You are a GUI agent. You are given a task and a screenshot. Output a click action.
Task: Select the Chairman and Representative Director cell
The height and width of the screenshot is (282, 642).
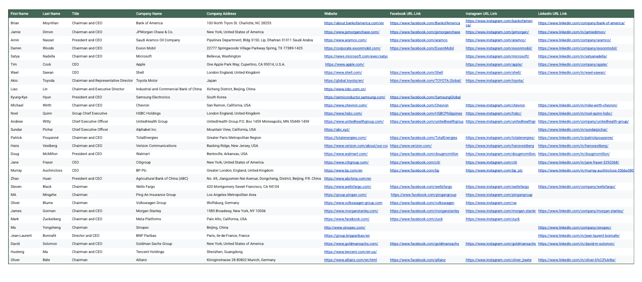103,81
